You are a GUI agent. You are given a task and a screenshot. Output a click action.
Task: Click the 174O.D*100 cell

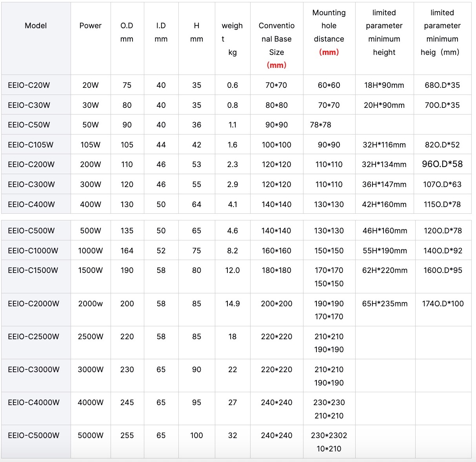tap(443, 304)
